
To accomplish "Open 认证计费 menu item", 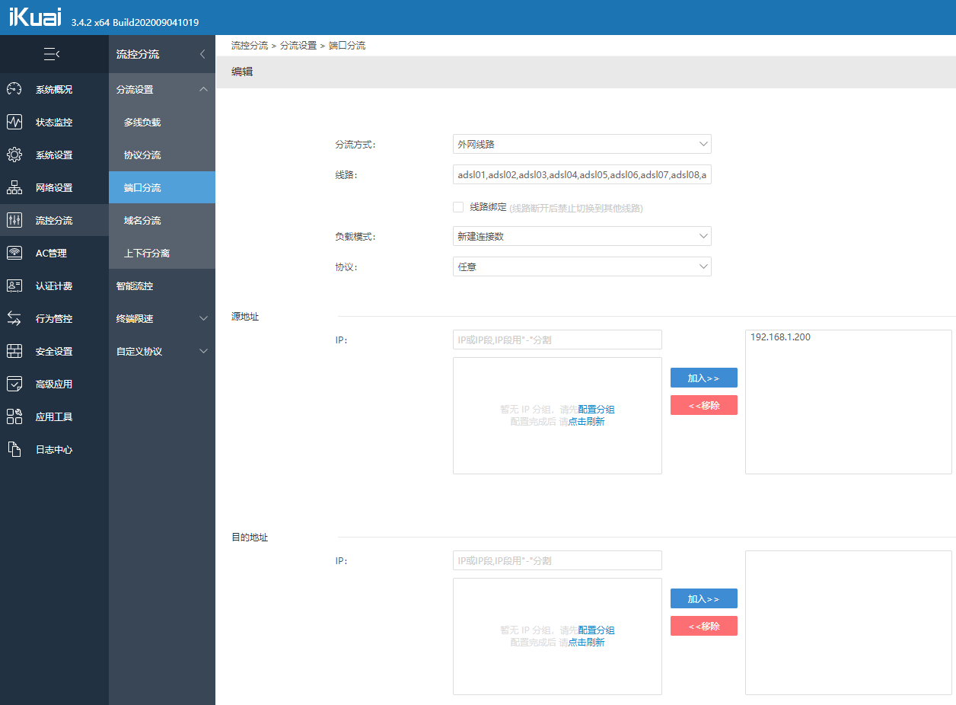I will point(54,286).
